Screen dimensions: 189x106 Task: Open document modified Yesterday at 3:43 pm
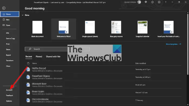point(103,77)
